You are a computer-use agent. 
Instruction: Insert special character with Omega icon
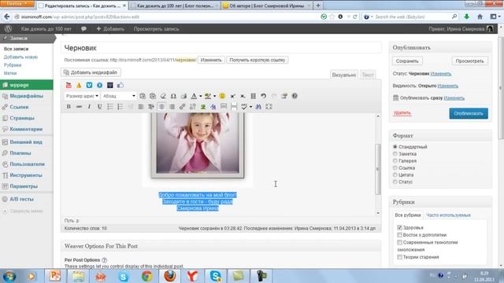pyautogui.click(x=173, y=96)
